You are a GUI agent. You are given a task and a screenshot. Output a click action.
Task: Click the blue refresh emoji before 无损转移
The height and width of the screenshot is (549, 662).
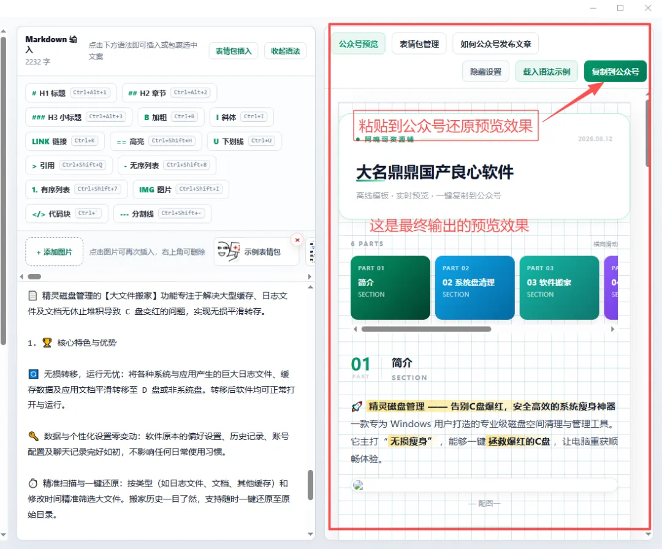[x=33, y=374]
